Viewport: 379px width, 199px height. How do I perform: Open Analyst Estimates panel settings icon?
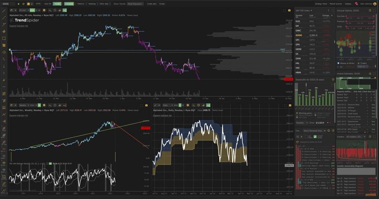tap(370, 74)
